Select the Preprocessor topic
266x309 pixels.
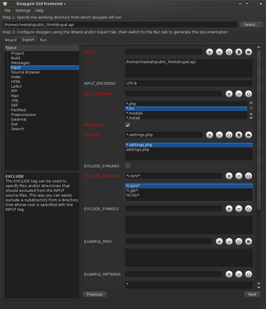click(x=24, y=115)
